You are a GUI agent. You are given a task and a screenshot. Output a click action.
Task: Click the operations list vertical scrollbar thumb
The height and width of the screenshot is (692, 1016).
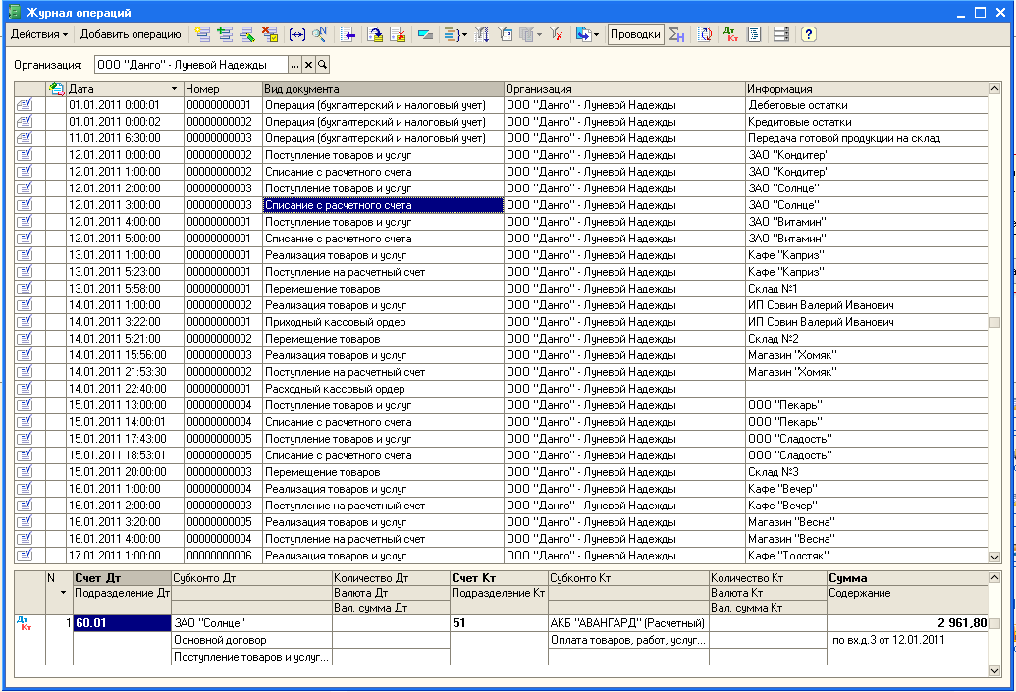(995, 322)
